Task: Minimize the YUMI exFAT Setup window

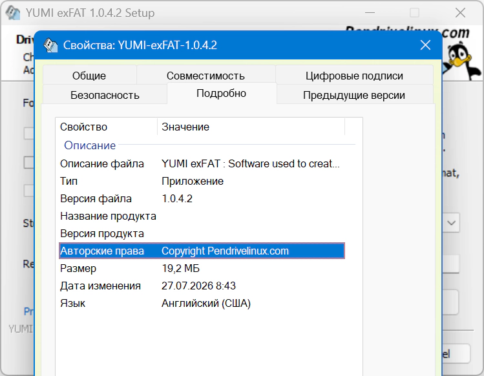Action: [x=370, y=13]
